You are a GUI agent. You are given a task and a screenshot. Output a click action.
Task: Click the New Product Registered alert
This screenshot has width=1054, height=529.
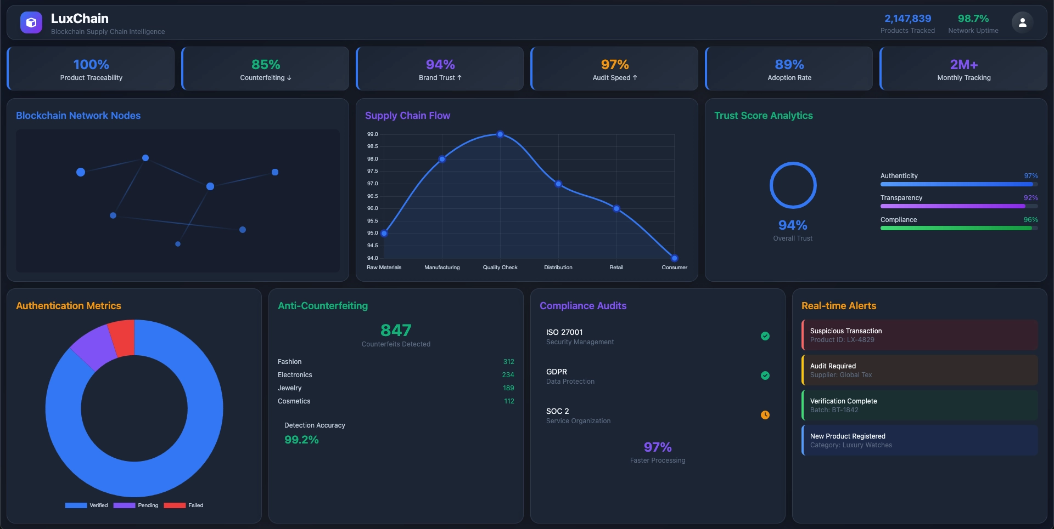tap(920, 440)
